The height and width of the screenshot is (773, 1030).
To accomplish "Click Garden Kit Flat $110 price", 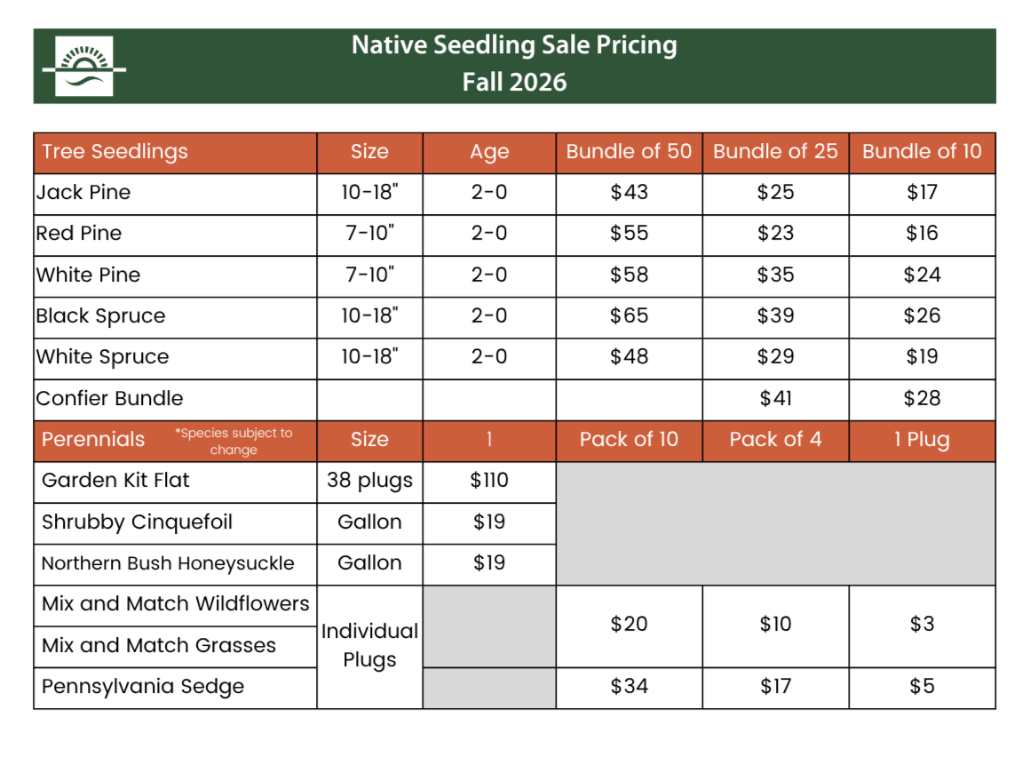I will [489, 482].
